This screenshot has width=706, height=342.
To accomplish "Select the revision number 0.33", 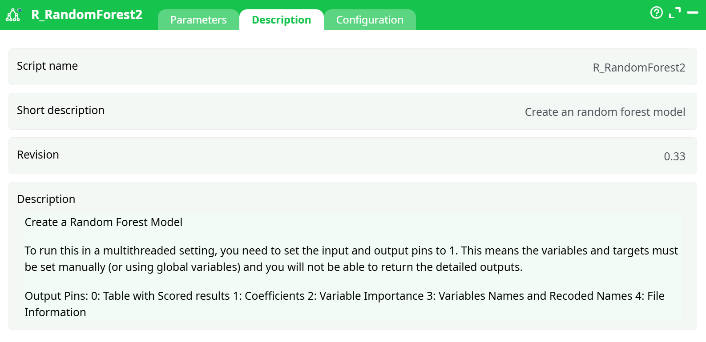I will click(675, 156).
